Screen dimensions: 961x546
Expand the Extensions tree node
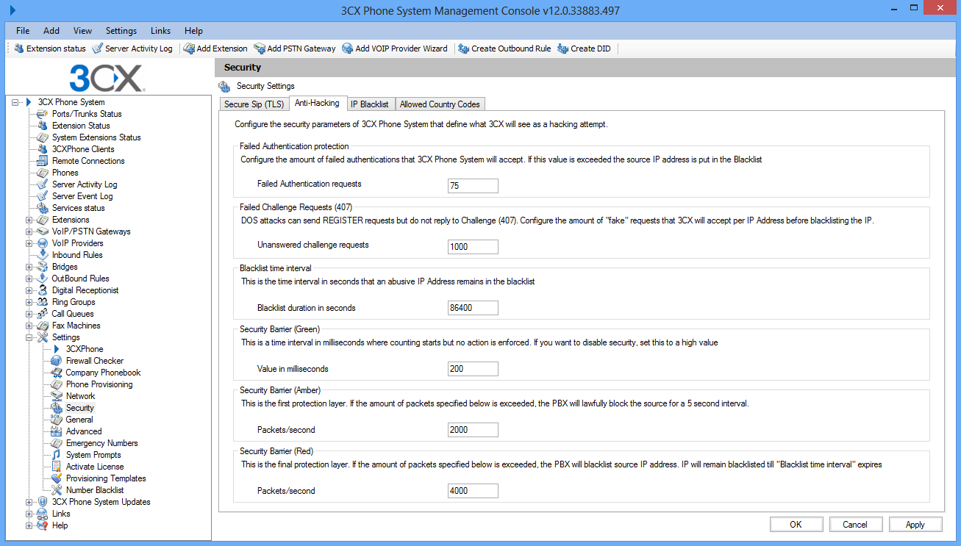[29, 220]
